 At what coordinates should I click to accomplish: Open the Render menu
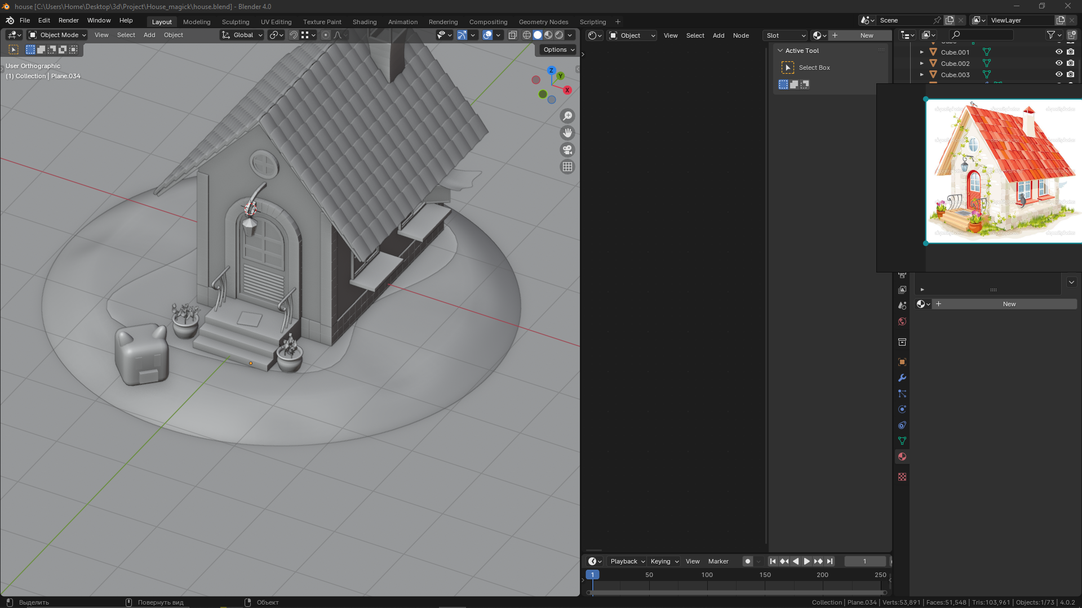click(68, 20)
